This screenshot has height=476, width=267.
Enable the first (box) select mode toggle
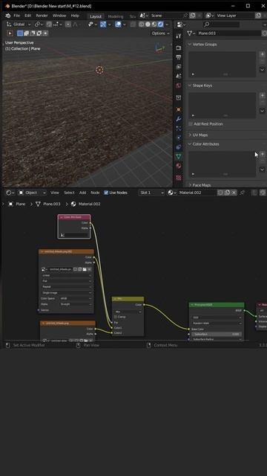pos(20,33)
